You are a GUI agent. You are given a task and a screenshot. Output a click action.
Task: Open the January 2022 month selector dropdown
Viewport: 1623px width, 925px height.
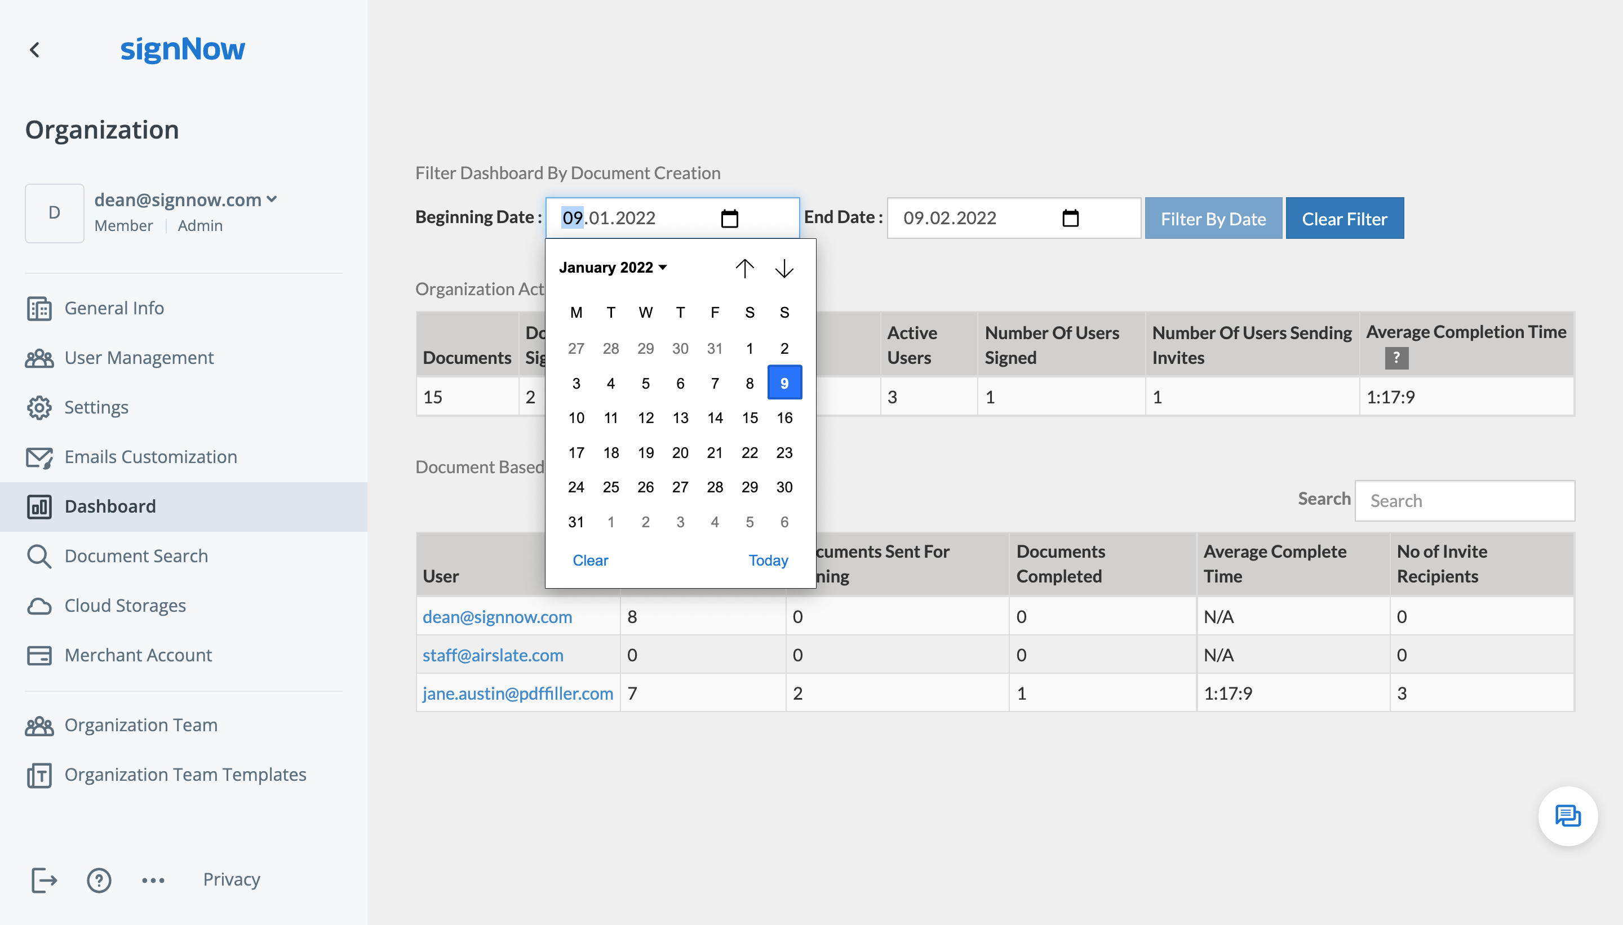pos(612,266)
